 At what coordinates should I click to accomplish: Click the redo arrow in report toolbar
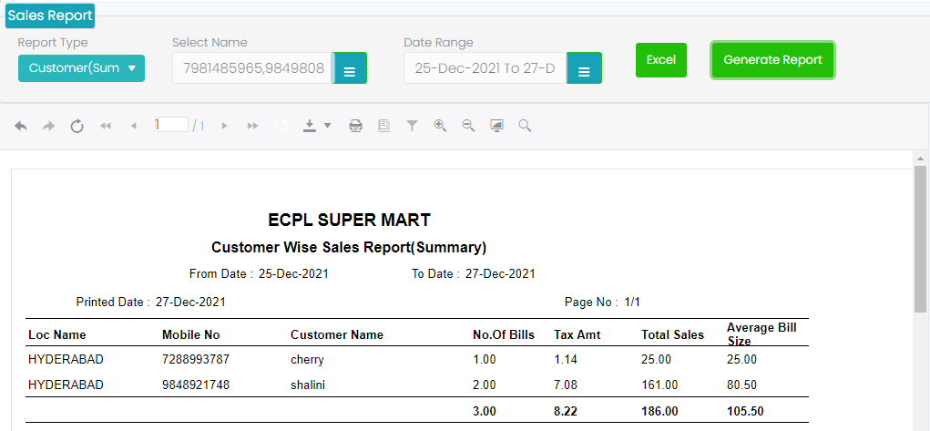coord(49,126)
